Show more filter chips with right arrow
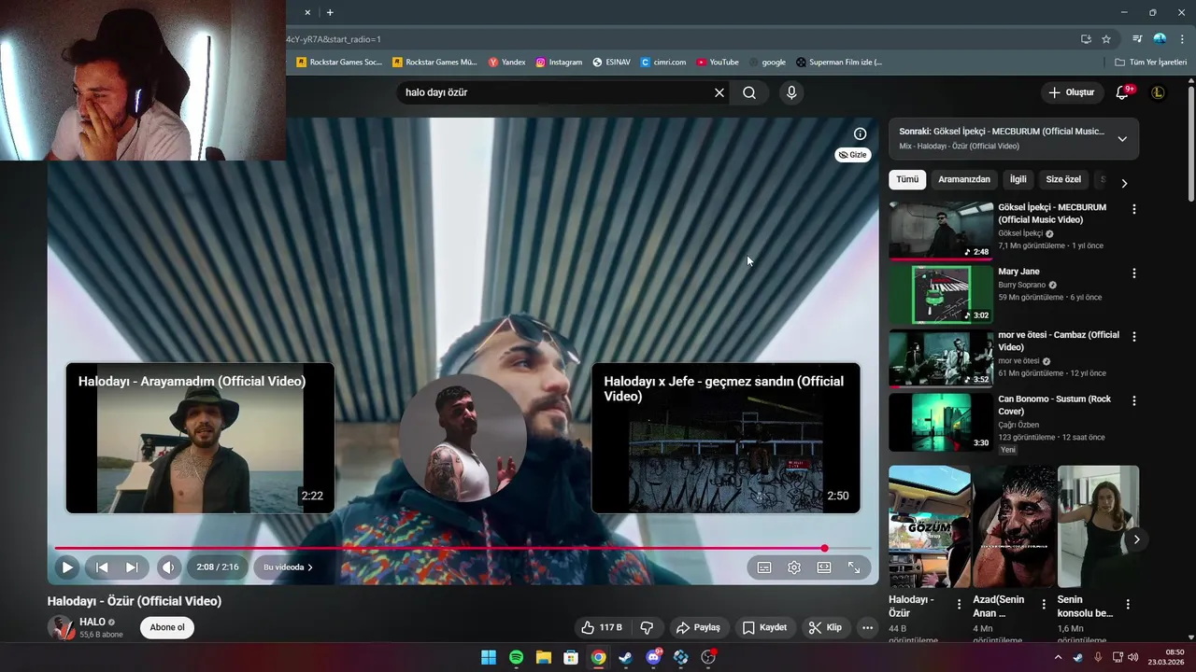Image resolution: width=1196 pixels, height=672 pixels. click(x=1124, y=183)
